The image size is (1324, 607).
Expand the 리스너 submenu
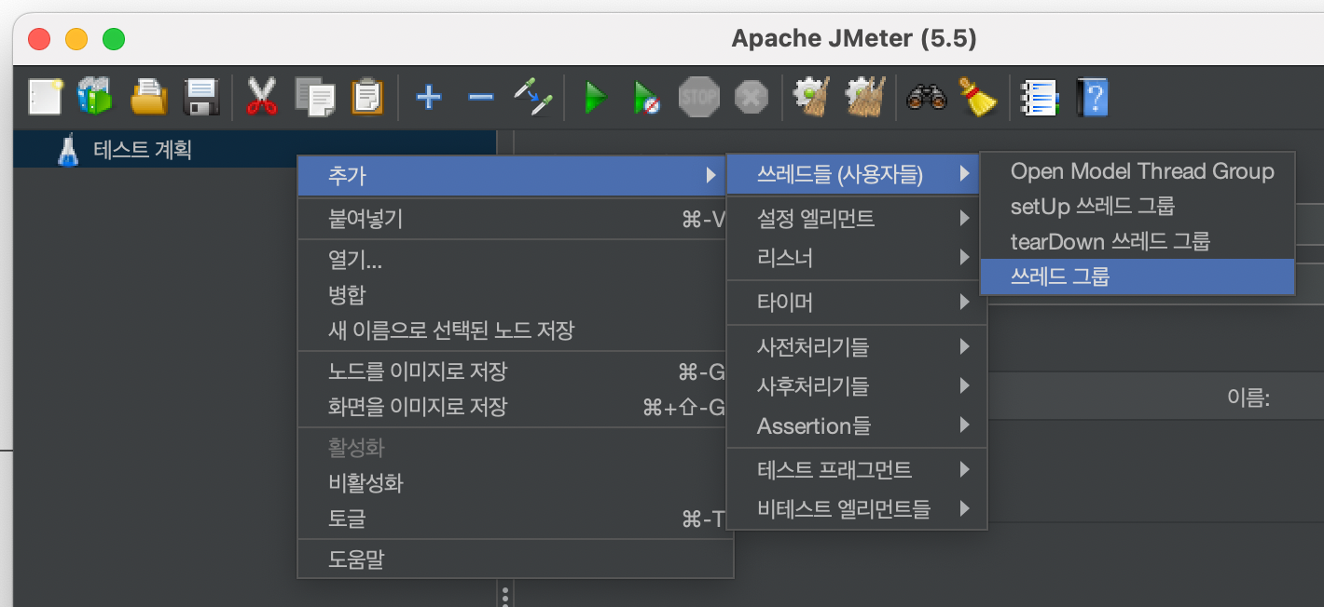coord(856,258)
